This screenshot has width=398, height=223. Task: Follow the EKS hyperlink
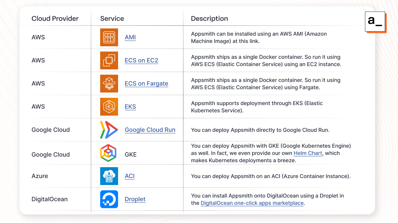tap(130, 107)
